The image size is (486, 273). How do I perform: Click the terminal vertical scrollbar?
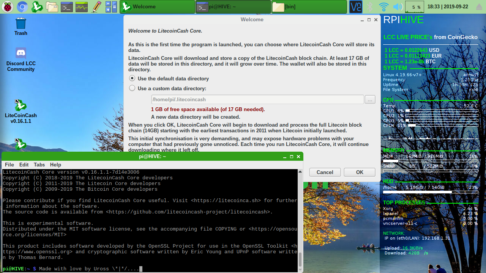pos(300,220)
